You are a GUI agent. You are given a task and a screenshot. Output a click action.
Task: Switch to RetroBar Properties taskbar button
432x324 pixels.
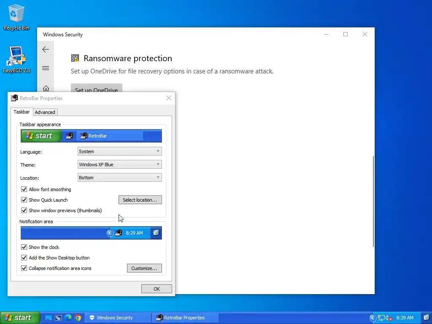coord(185,318)
